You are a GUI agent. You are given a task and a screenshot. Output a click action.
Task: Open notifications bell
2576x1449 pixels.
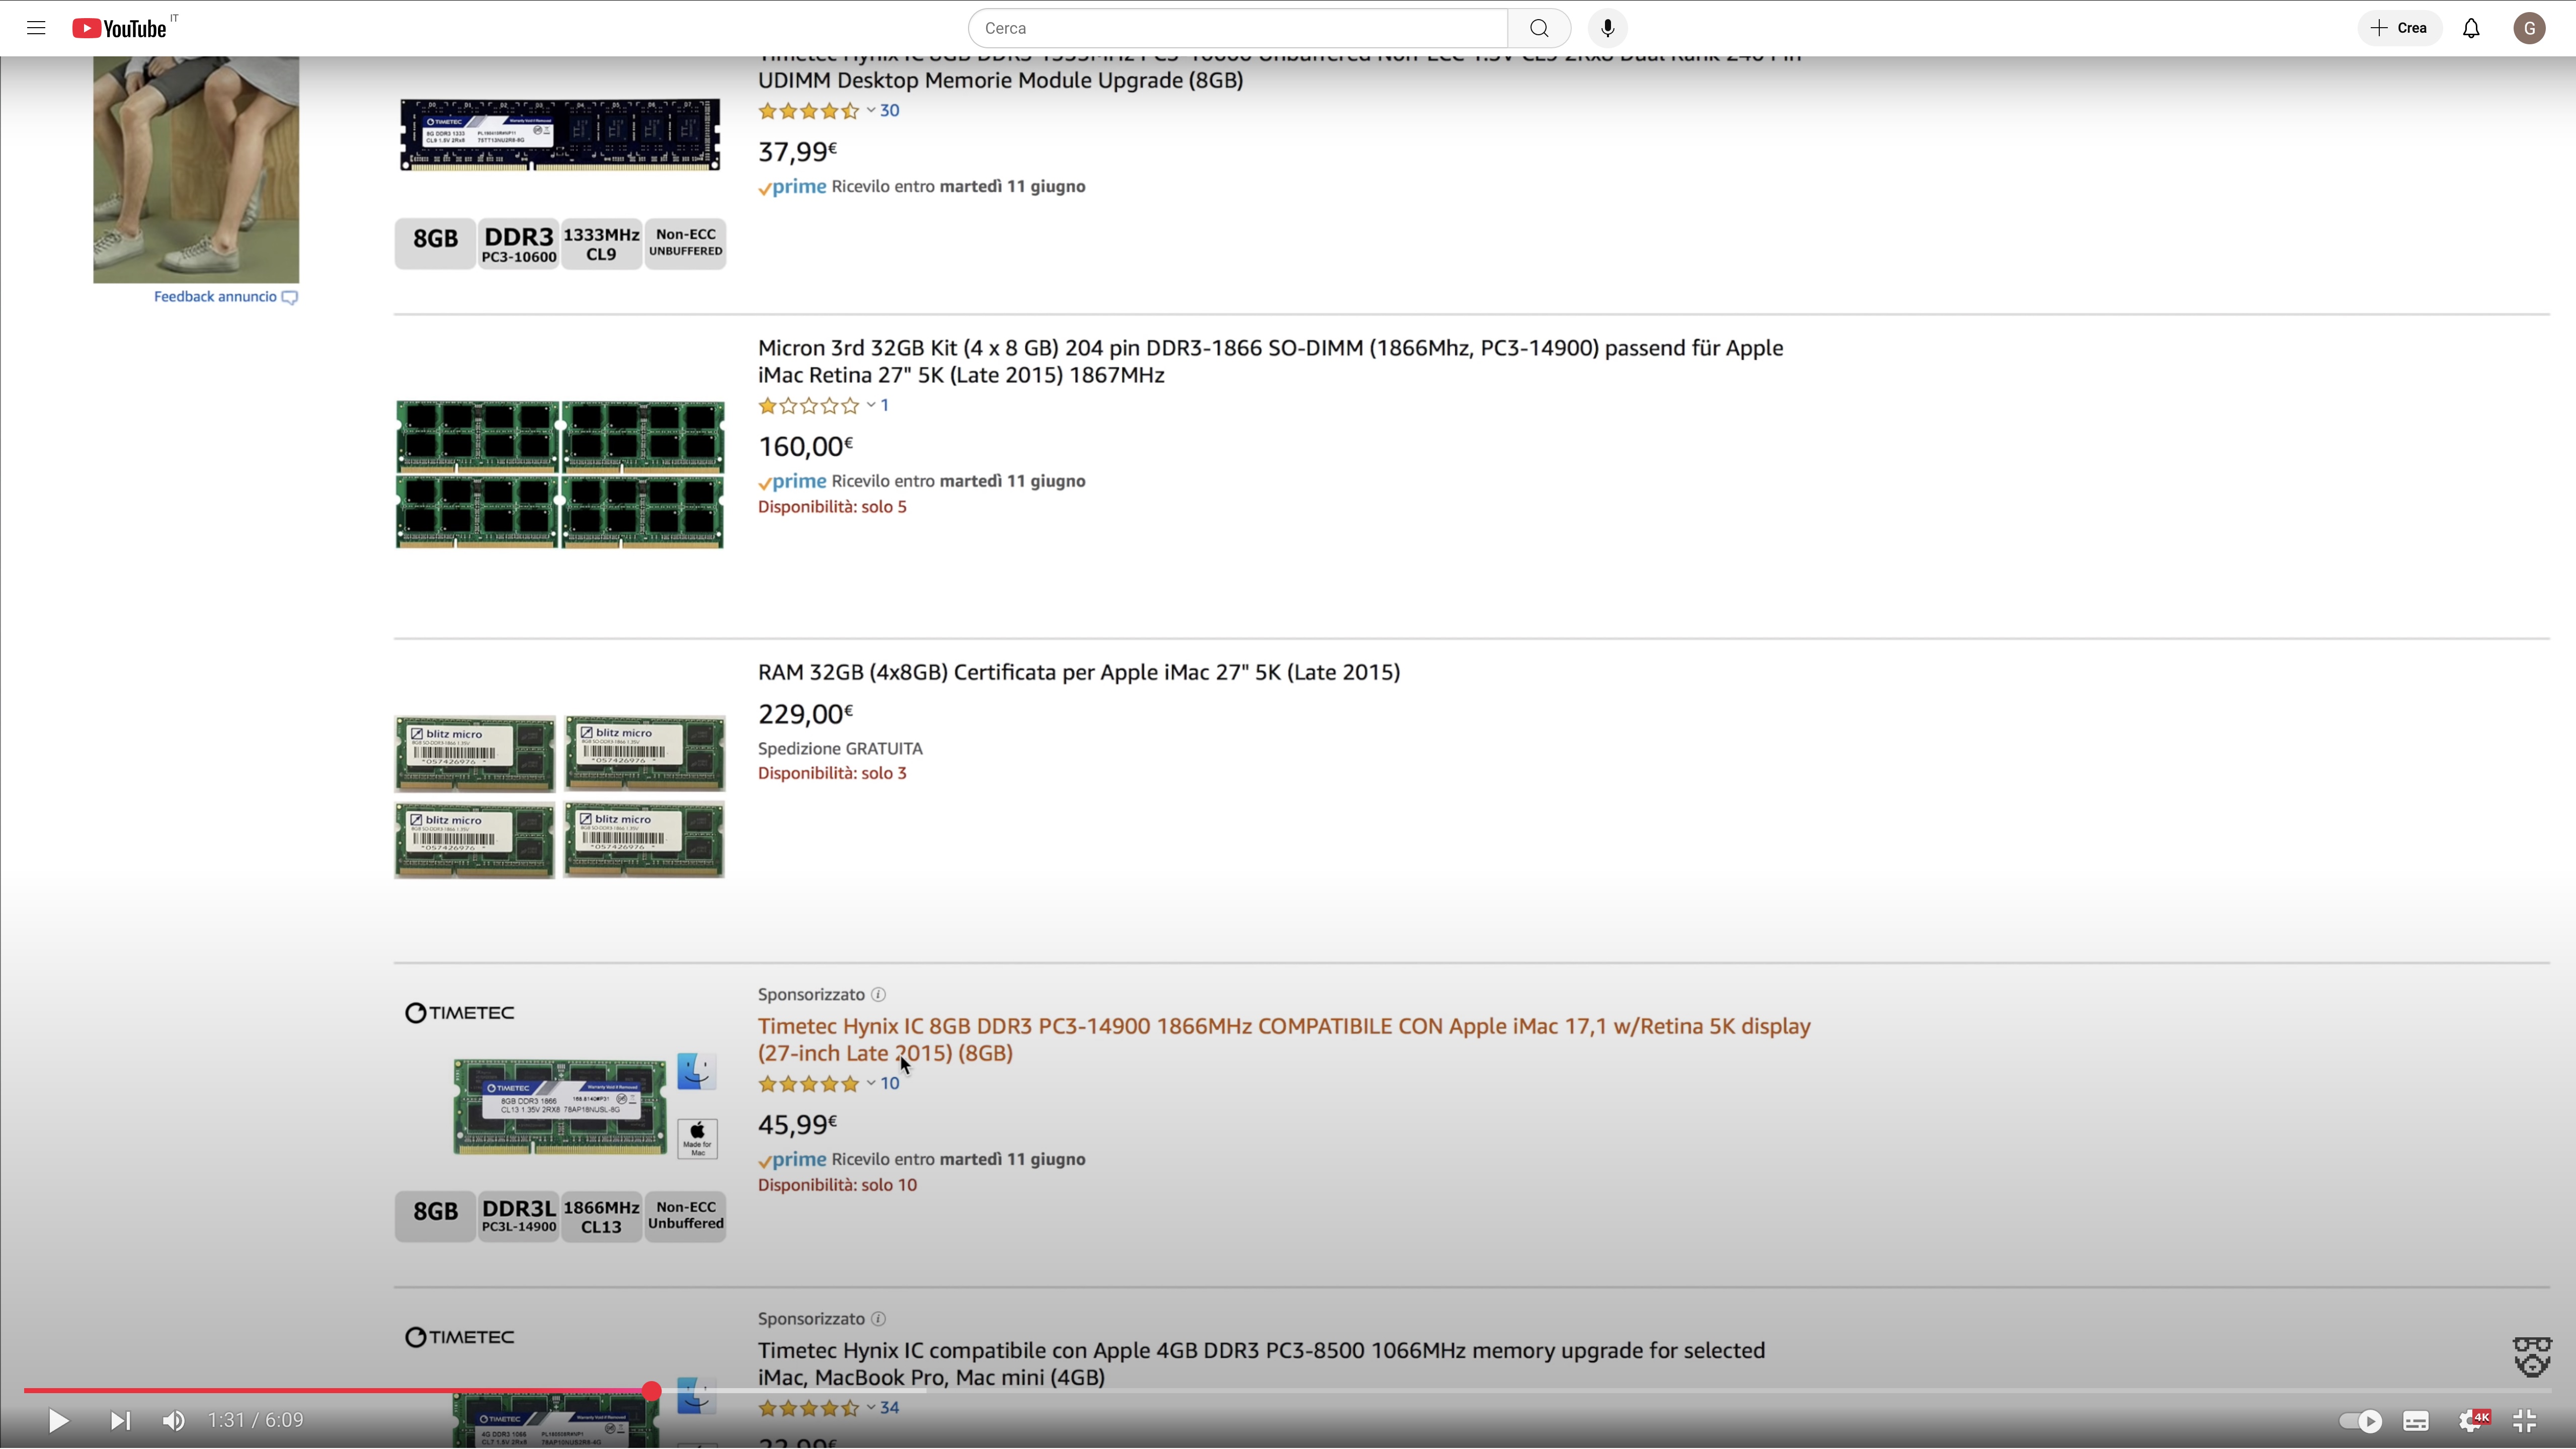[x=2471, y=28]
